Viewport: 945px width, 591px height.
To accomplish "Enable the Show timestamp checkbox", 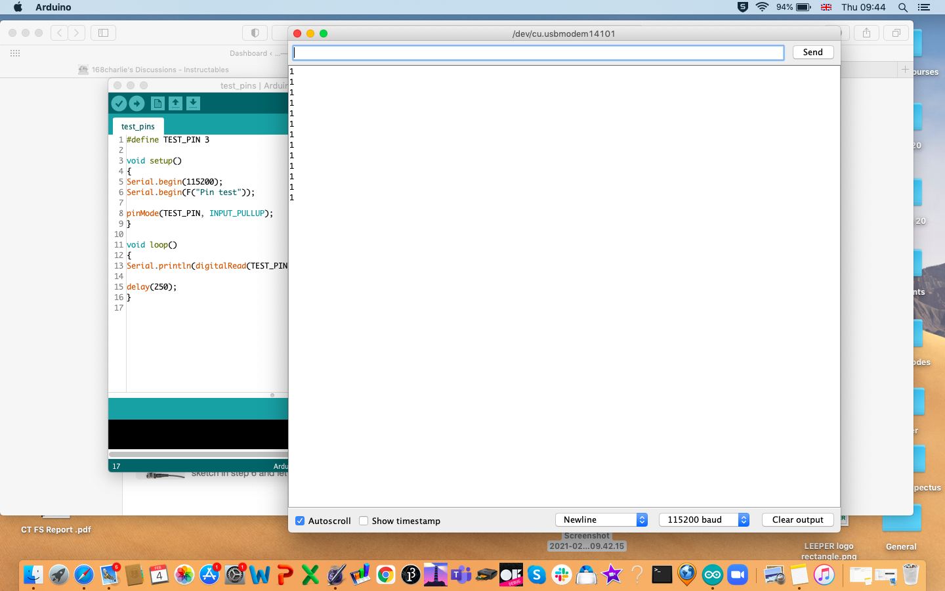I will pos(364,521).
